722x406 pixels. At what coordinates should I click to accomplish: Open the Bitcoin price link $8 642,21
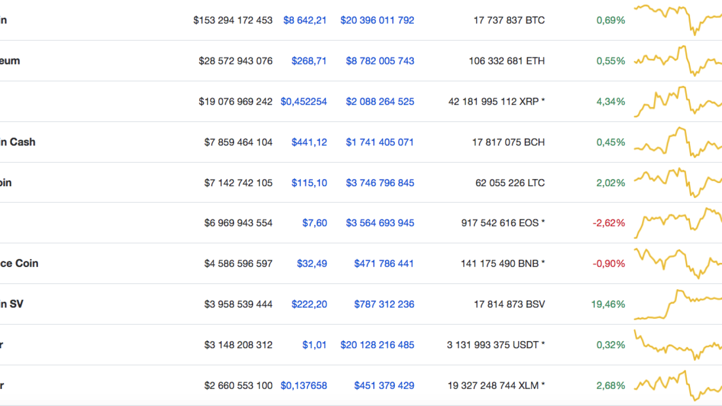[x=305, y=20]
